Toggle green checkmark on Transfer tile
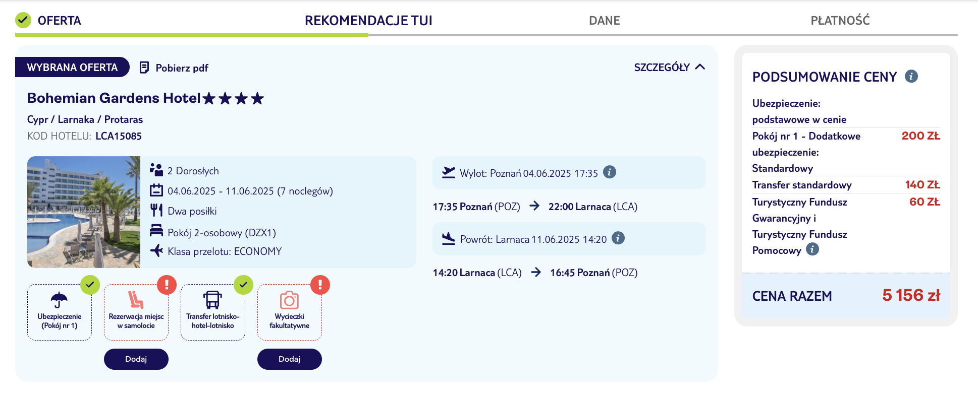Screen dimensions: 978x399 coord(243,285)
